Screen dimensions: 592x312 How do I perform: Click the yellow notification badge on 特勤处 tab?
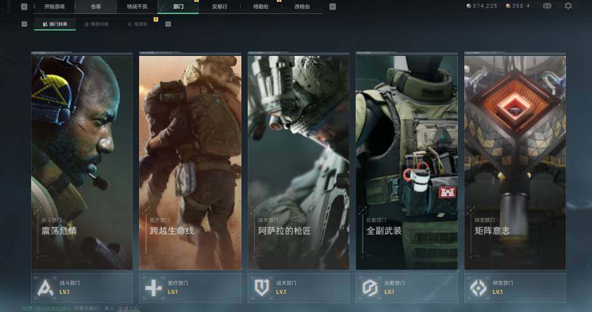pos(279,1)
